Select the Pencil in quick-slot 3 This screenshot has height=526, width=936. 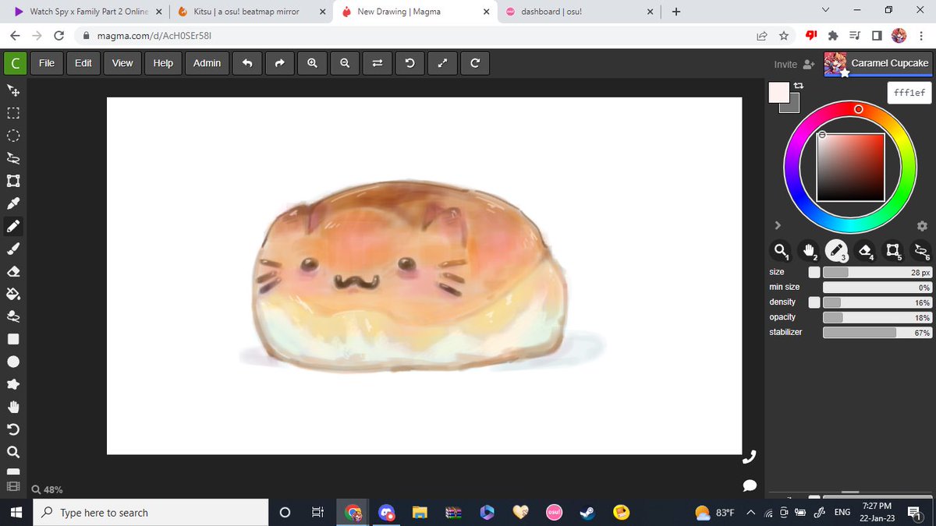(836, 250)
